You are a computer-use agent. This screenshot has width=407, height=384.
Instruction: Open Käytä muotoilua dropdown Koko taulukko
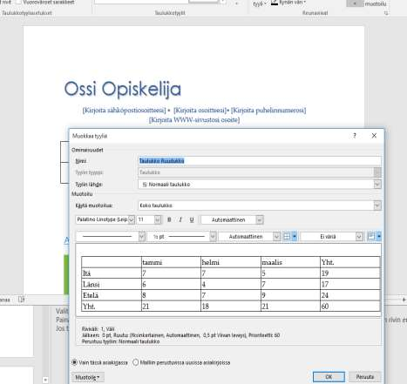click(377, 205)
